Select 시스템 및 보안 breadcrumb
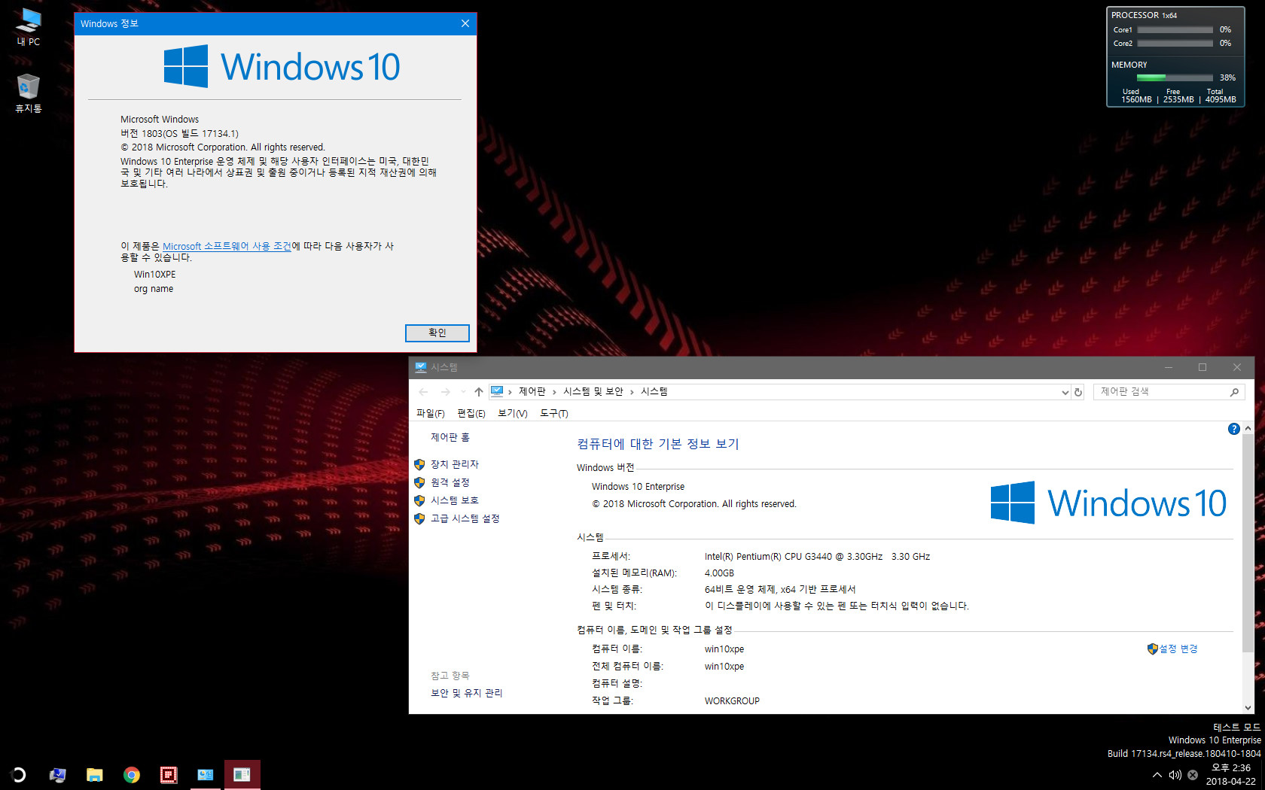This screenshot has width=1265, height=790. (x=593, y=391)
